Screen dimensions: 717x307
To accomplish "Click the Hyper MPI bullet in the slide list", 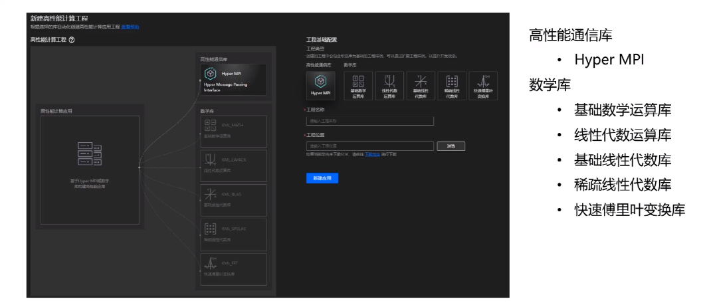I will tap(609, 60).
